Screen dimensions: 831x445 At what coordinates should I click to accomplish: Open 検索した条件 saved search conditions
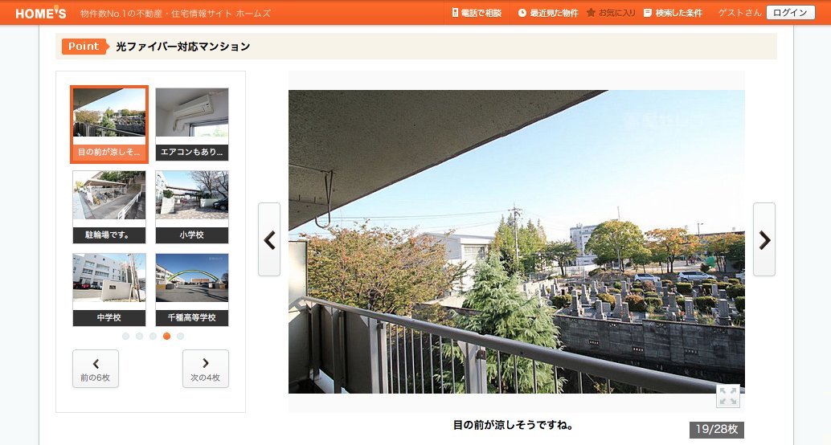tap(673, 13)
